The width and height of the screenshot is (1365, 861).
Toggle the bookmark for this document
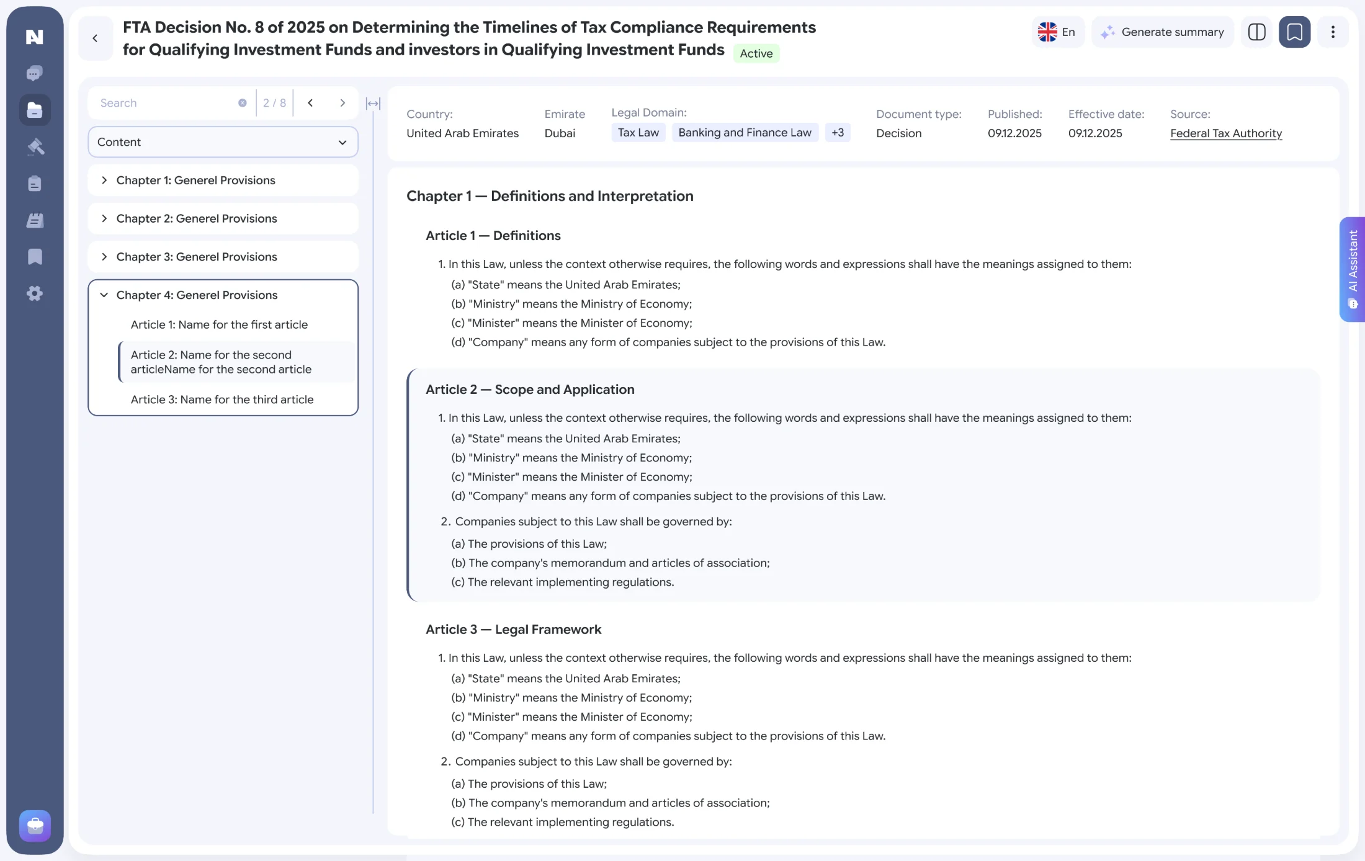[x=1294, y=32]
